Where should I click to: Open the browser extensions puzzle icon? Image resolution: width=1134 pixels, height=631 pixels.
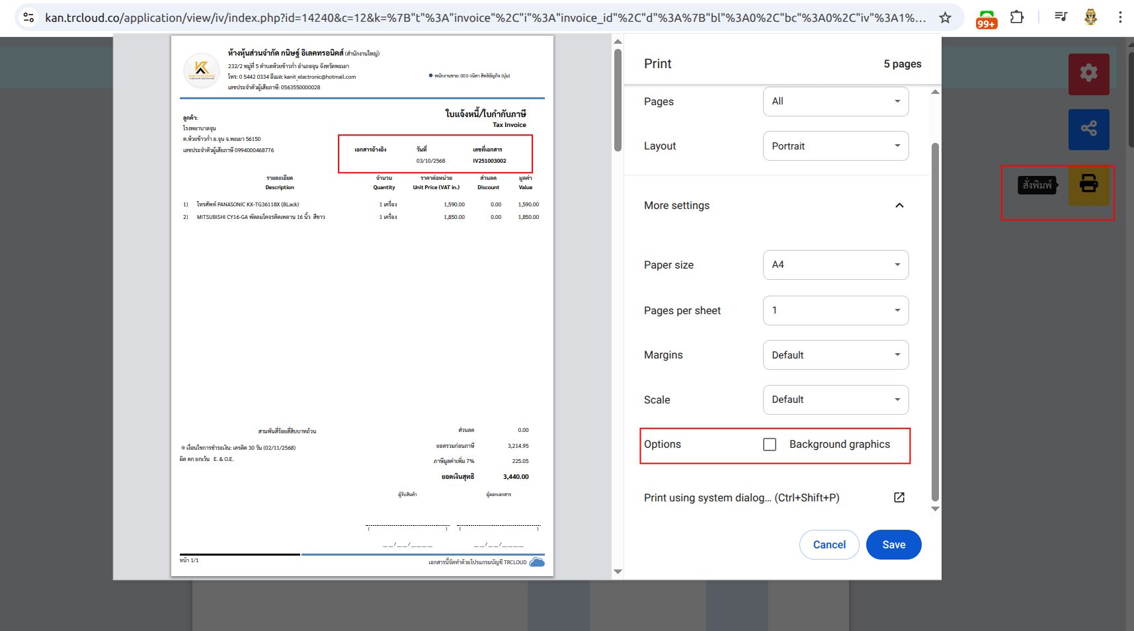pyautogui.click(x=1017, y=18)
